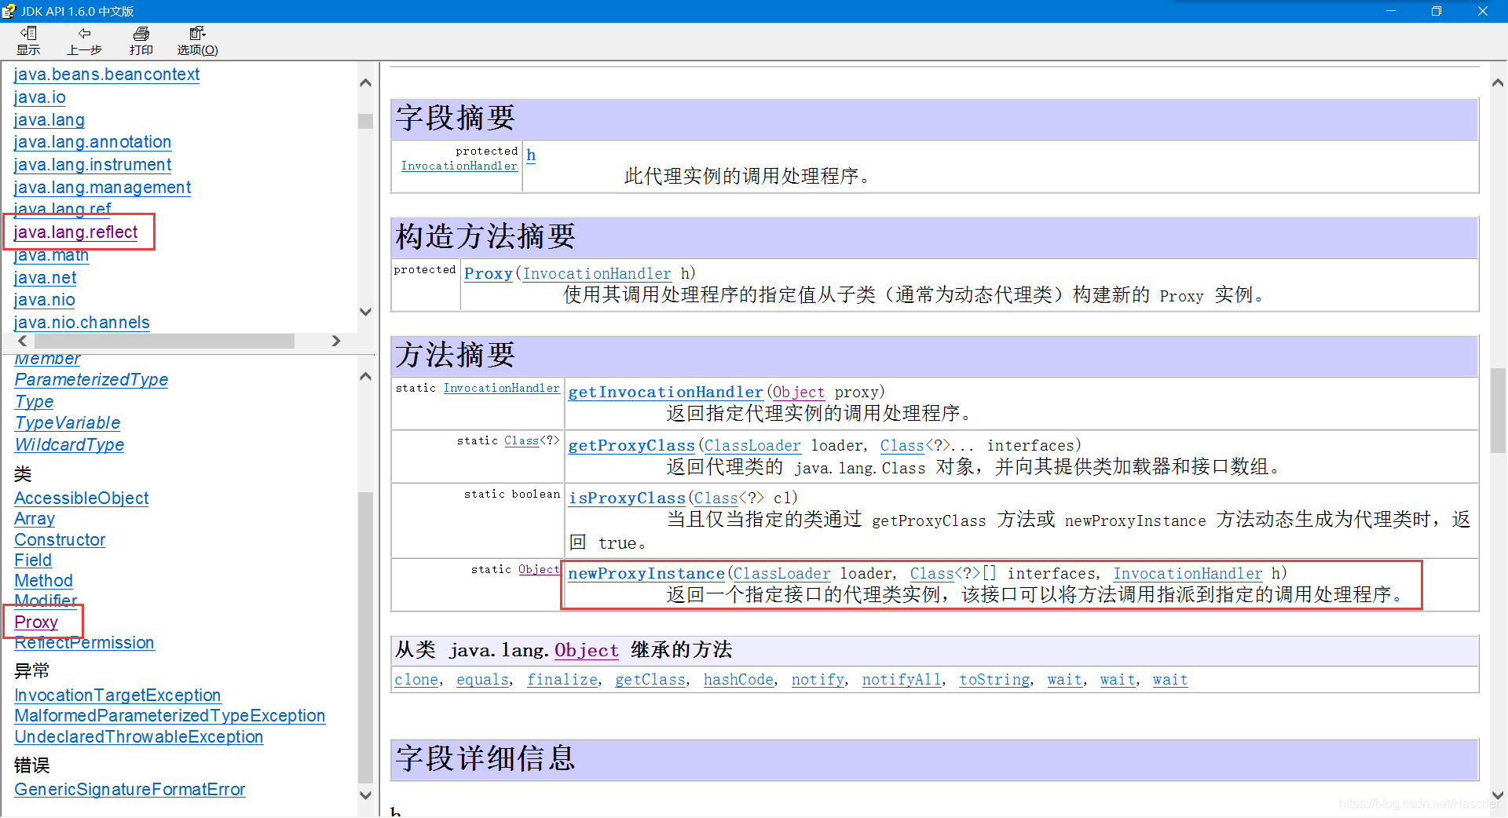1508x818 pixels.
Task: Open the java.nio.channels package
Action: (82, 323)
